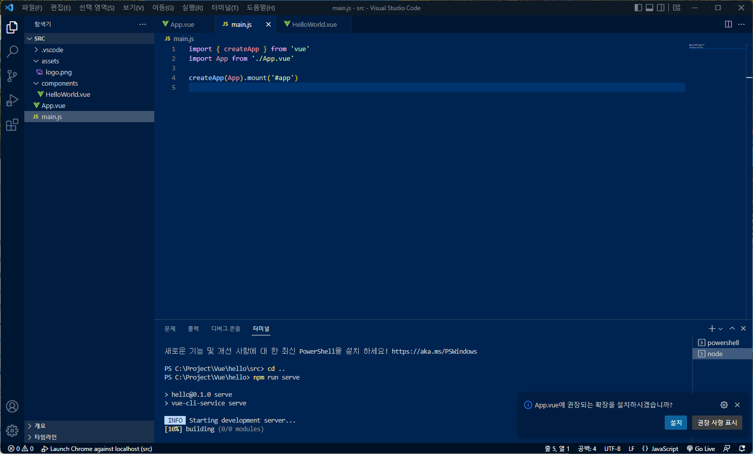
Task: Open the Extensions view
Action: point(12,125)
